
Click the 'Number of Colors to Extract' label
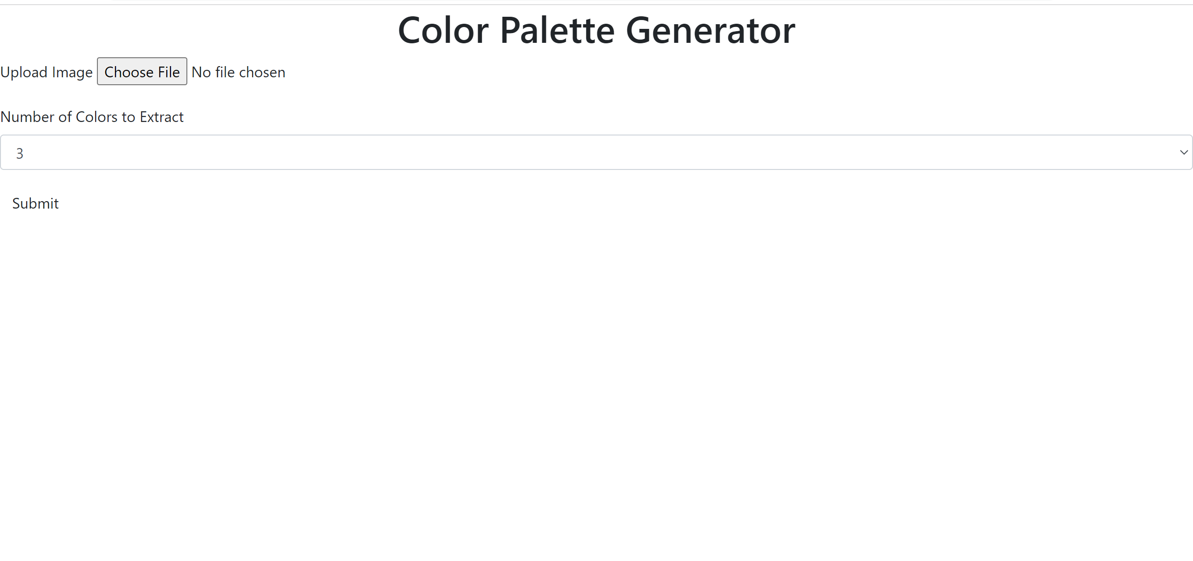92,117
